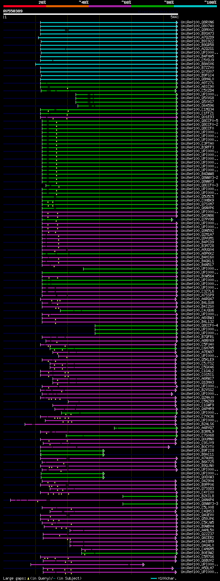Image resolution: width=220 pixels, height=581 pixels.
Task: Click hit label UniRef100_C3Z7L6
Action: coord(197,291)
